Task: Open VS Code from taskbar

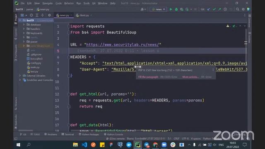Action: (84, 144)
